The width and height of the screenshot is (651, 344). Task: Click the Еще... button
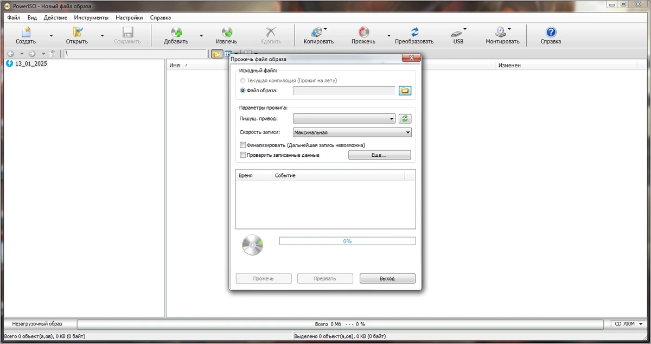[x=379, y=155]
